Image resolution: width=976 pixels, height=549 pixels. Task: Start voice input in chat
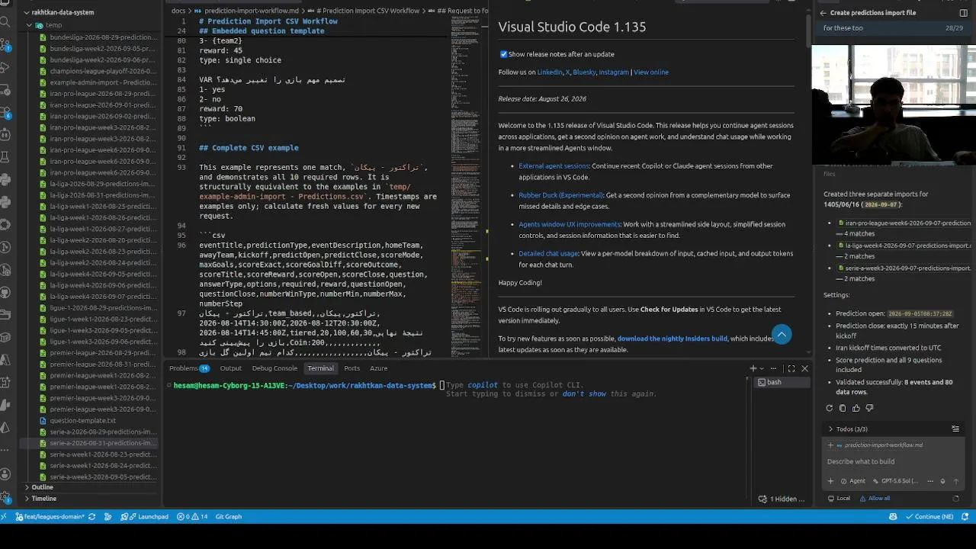click(x=942, y=481)
